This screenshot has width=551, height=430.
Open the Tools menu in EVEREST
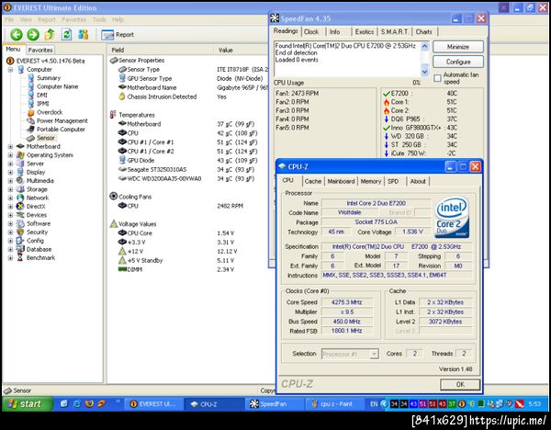click(99, 19)
